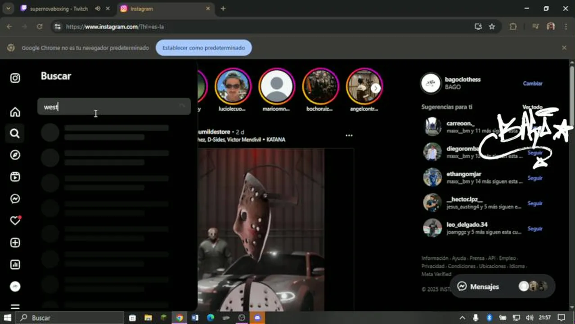Mute the Twitch tab audio

(98, 9)
